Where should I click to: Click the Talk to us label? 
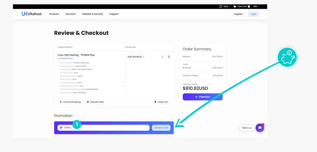(x=247, y=128)
